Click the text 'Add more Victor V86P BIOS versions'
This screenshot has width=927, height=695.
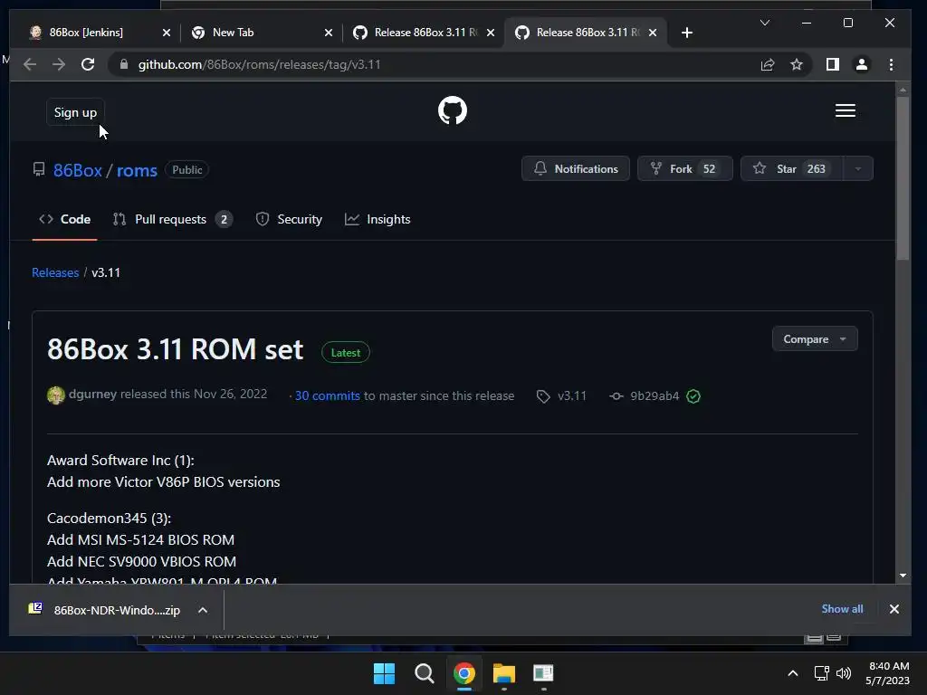tap(164, 482)
